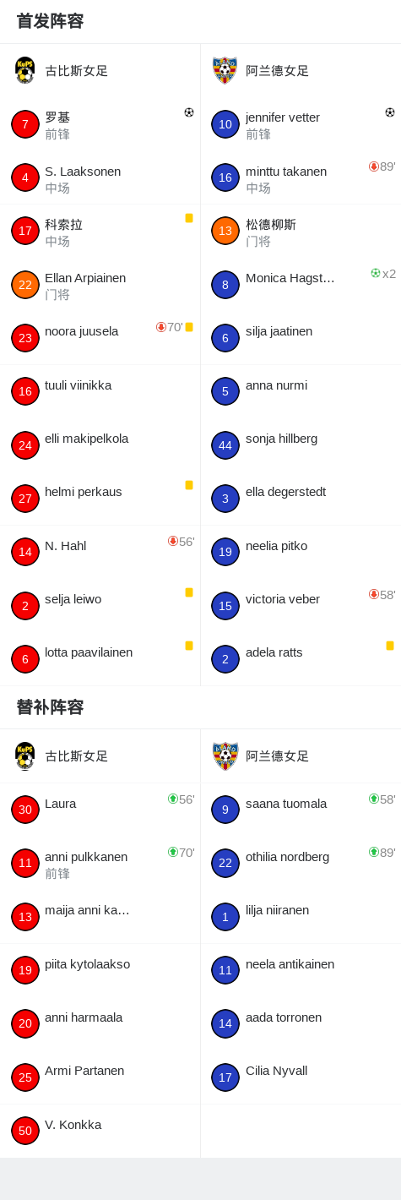Viewport: 401px width, 1200px height.
Task: Select the 古比斯女足 team name in substitutes
Action: pos(77,756)
